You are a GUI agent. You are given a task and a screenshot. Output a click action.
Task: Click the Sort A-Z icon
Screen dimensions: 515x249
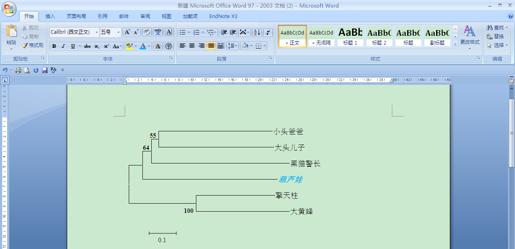click(257, 32)
